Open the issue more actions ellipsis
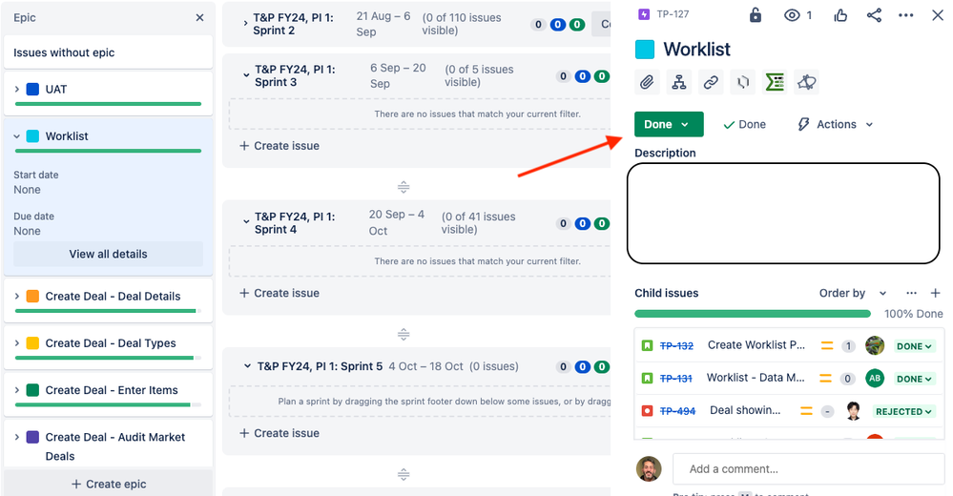 pos(905,15)
